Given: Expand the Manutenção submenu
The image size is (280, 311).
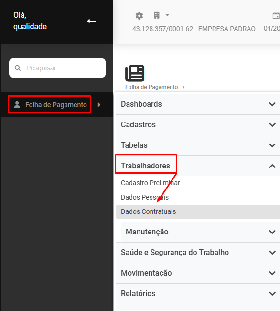Looking at the screenshot, I should [200, 232].
